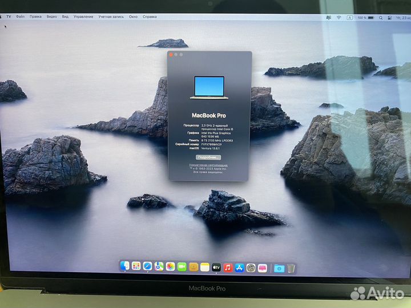The width and height of the screenshot is (411, 308).
Task: Open the Управление menu
Action: point(83,17)
